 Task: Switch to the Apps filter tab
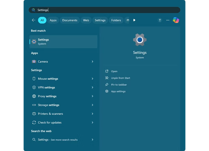53,20
